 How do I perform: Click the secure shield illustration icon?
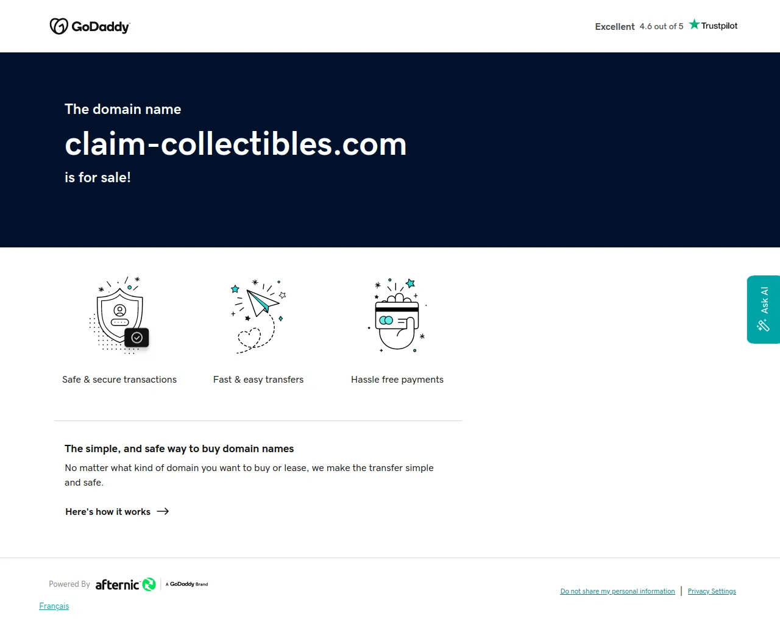pyautogui.click(x=120, y=316)
